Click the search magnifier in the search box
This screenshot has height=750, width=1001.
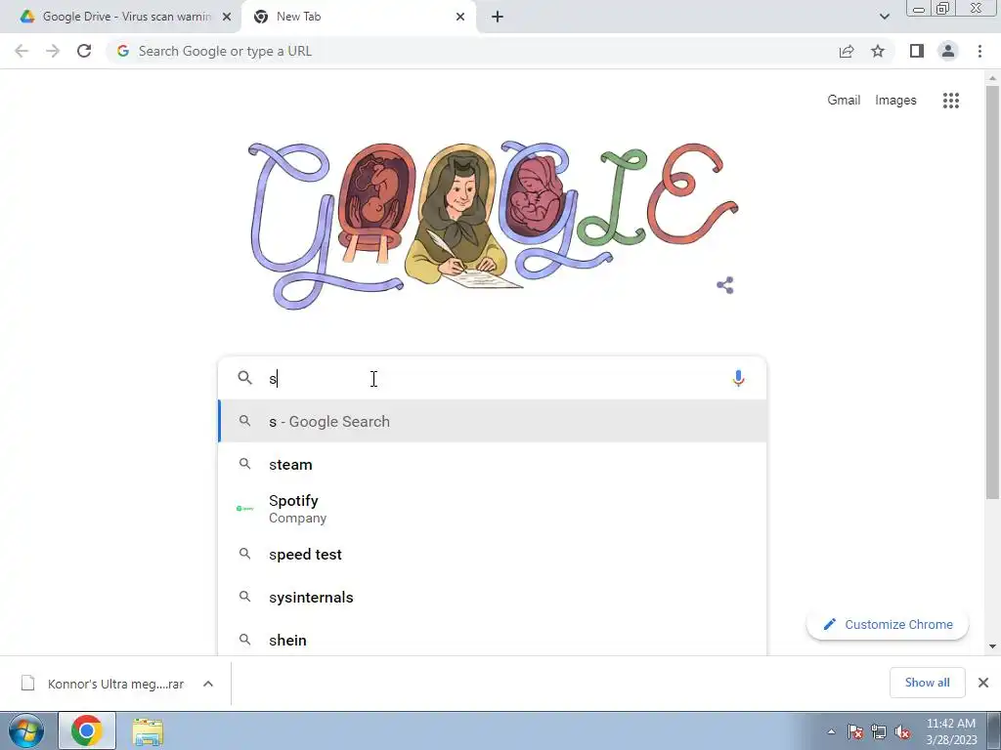click(x=245, y=378)
